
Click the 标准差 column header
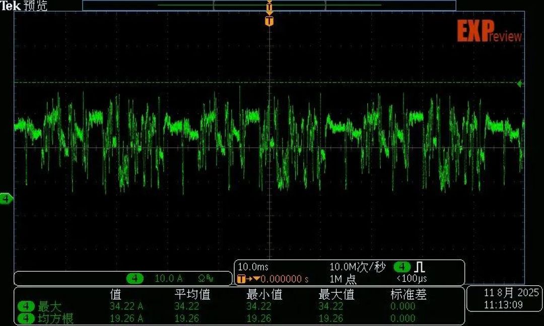point(409,294)
